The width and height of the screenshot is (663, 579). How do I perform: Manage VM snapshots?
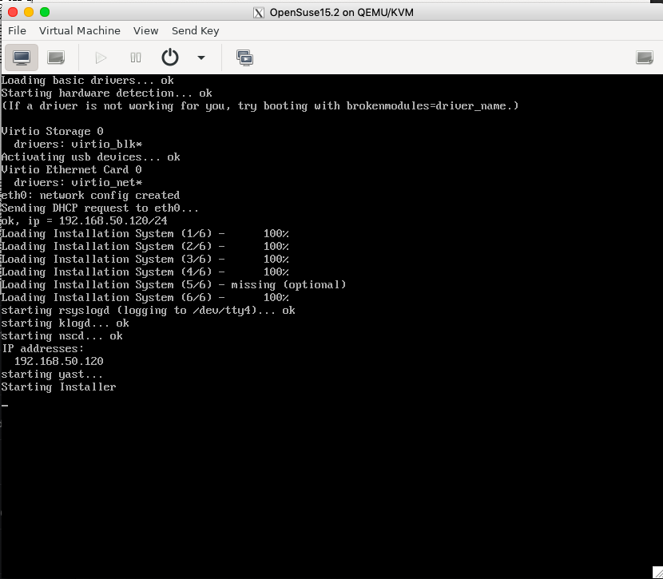(x=244, y=58)
